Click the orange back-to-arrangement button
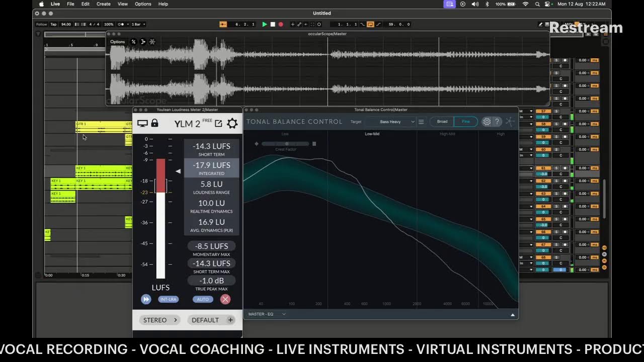The height and width of the screenshot is (362, 644). tap(223, 24)
